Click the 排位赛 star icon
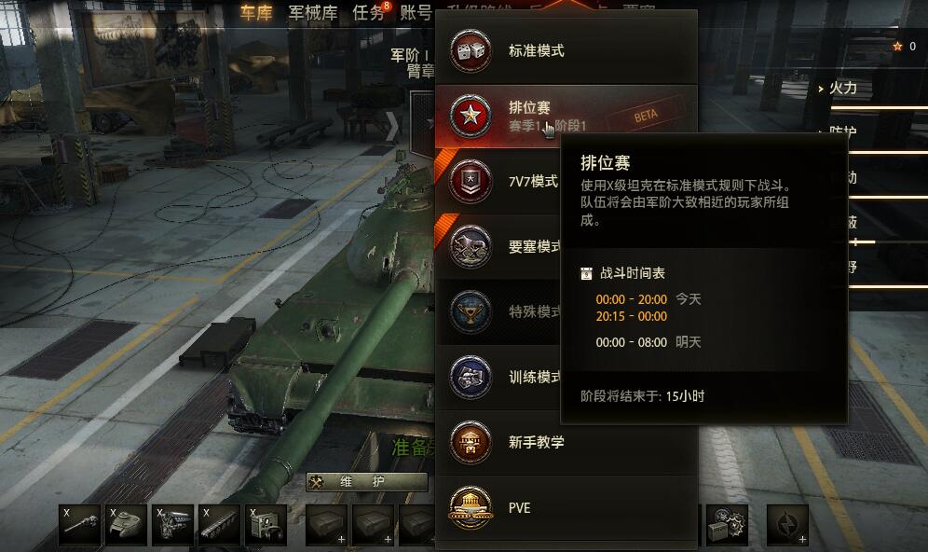The width and height of the screenshot is (928, 552). [x=471, y=116]
